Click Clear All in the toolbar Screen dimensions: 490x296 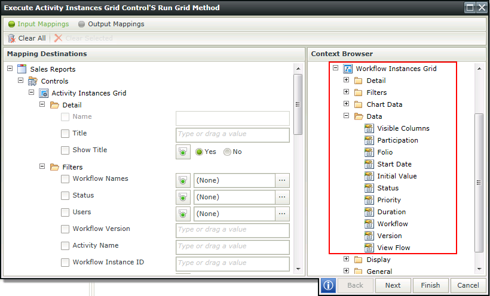click(26, 38)
